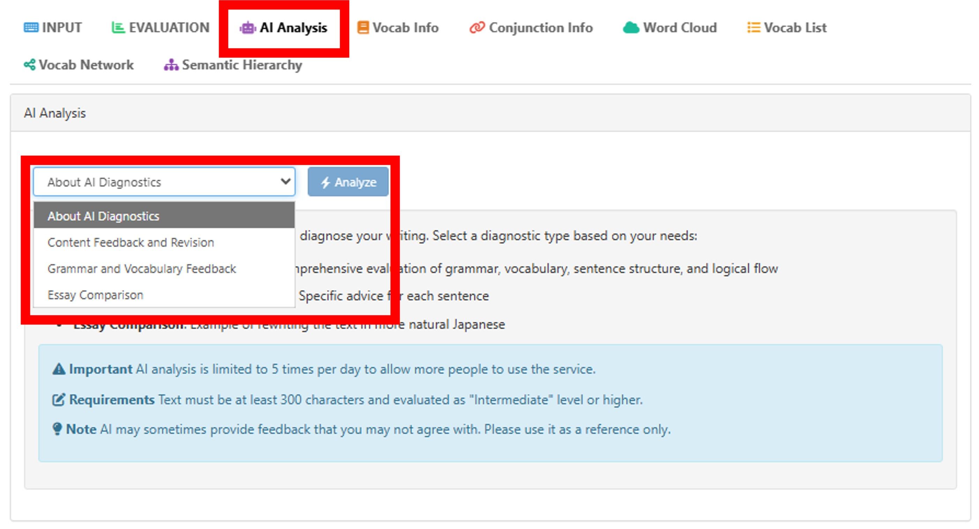Click the green cloud icon for Word Cloud

[631, 28]
